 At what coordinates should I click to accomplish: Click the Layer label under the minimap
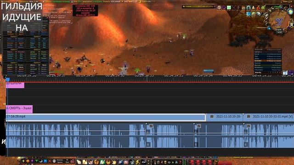[x=279, y=29]
